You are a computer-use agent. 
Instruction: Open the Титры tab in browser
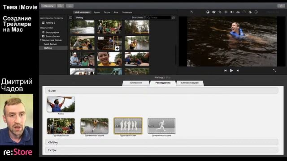click(x=107, y=12)
